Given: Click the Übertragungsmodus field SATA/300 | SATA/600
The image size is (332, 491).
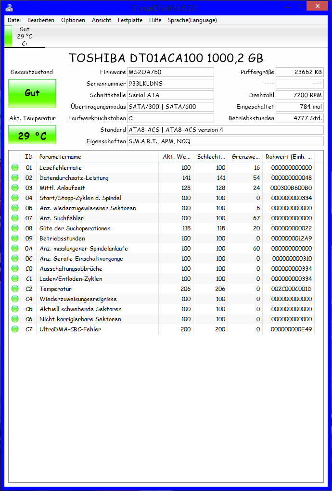Looking at the screenshot, I should tap(171, 107).
